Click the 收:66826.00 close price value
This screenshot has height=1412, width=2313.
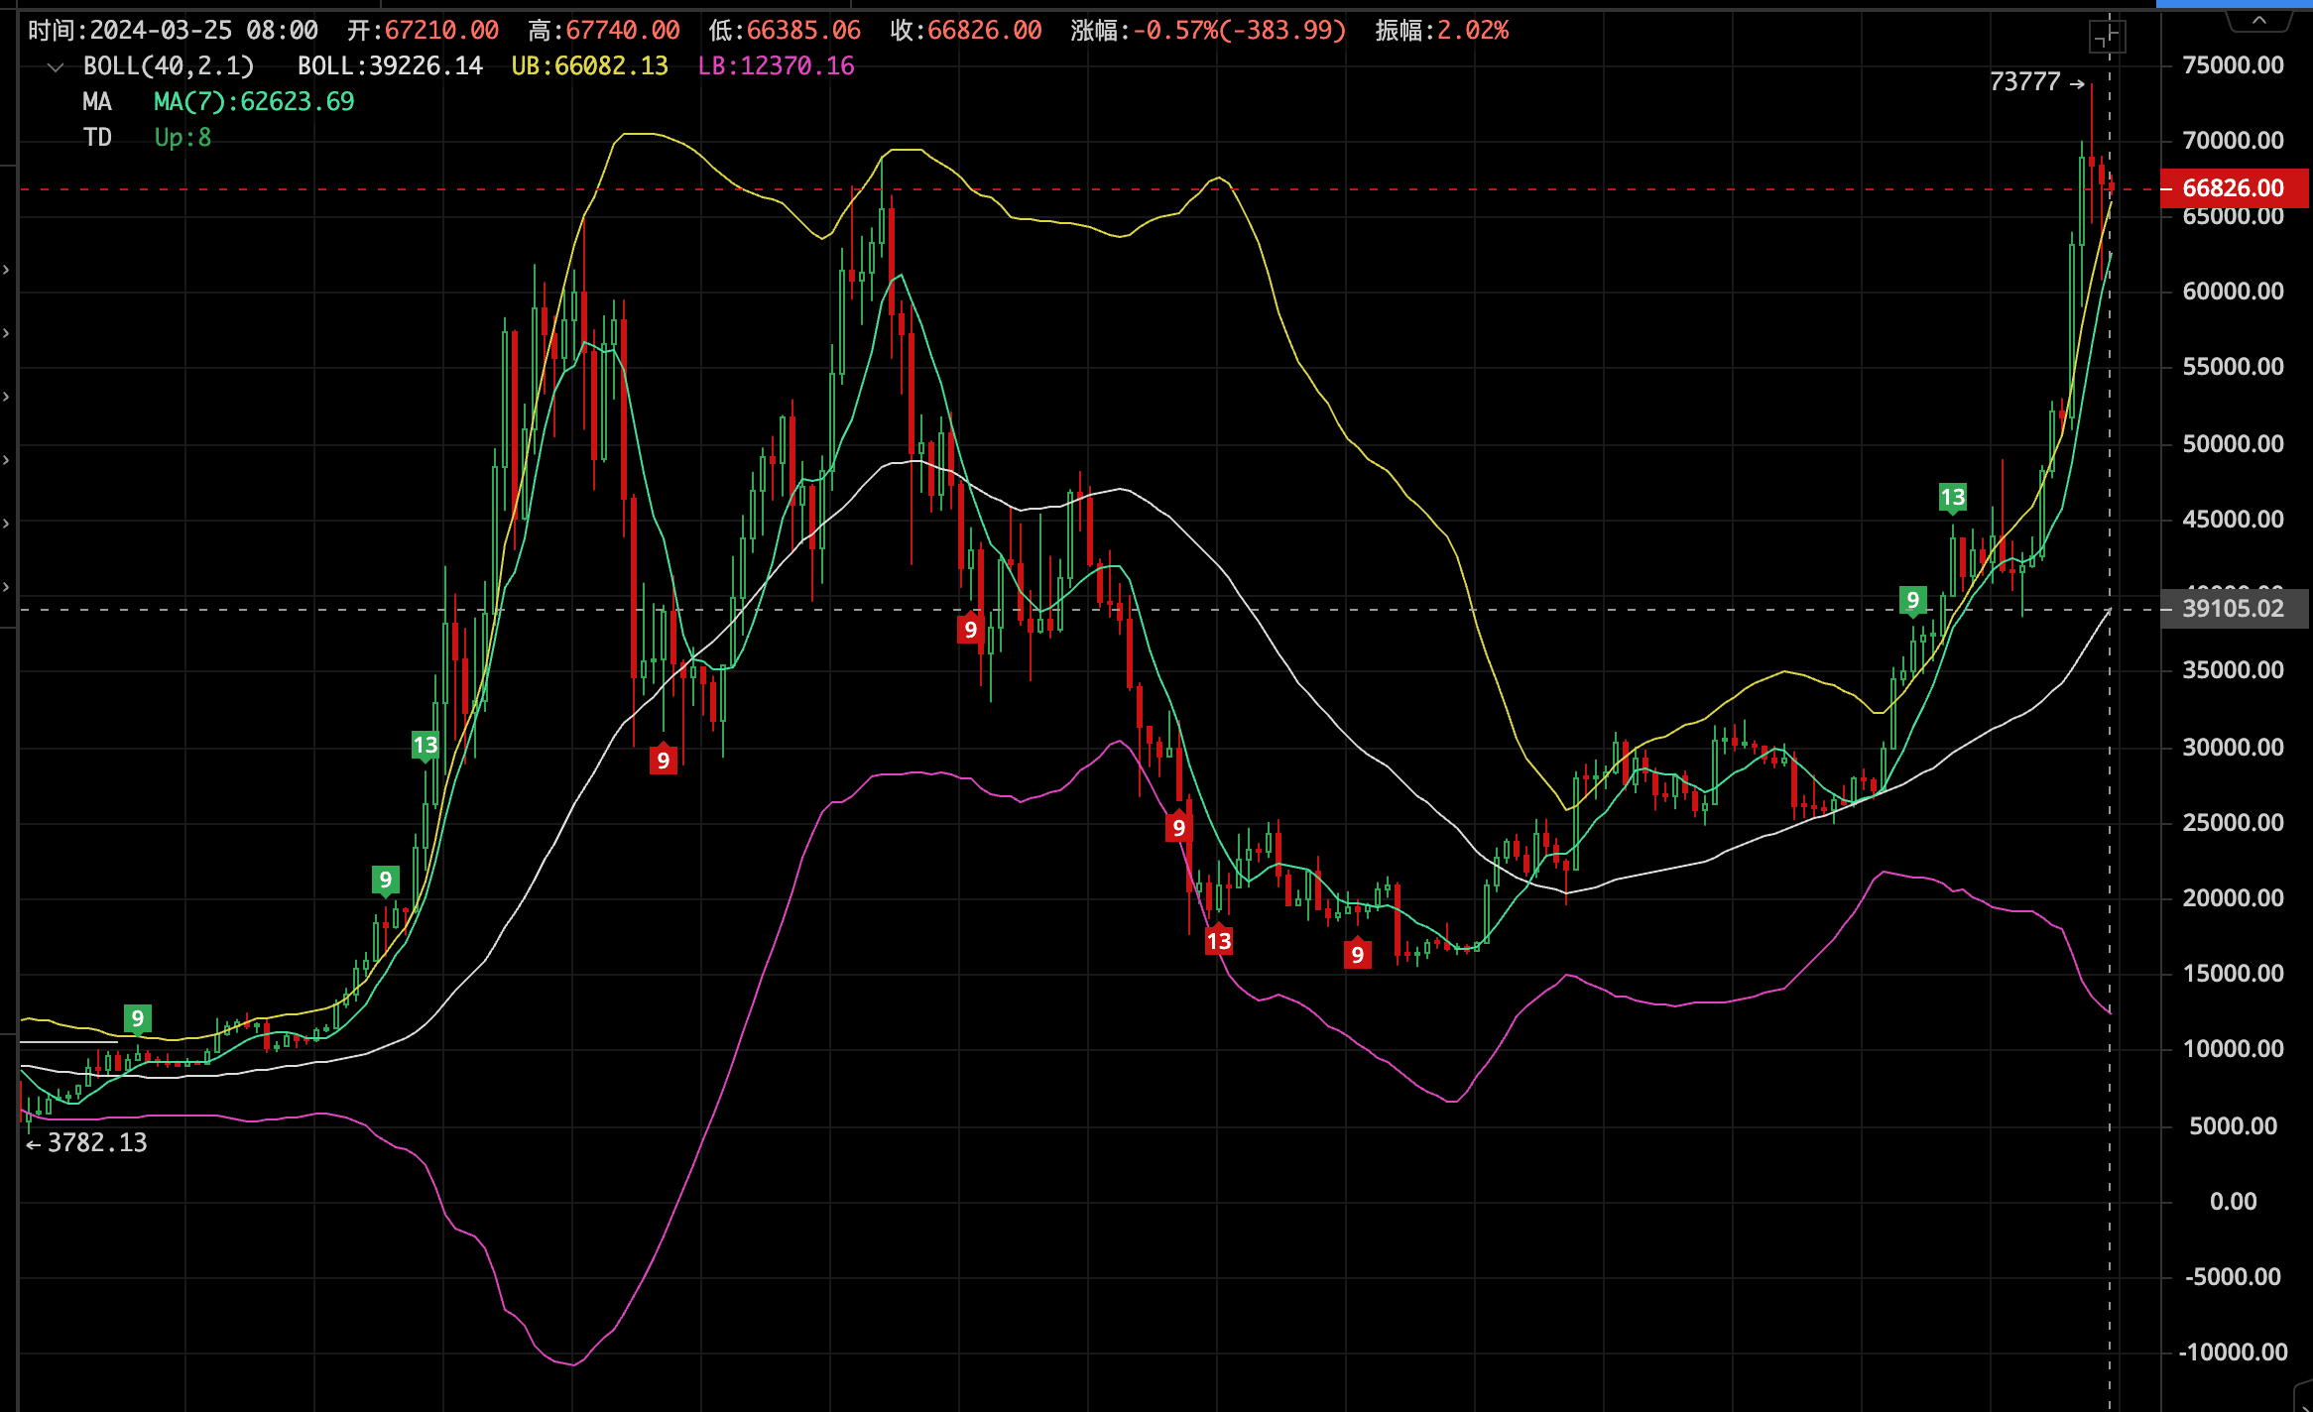click(x=966, y=31)
